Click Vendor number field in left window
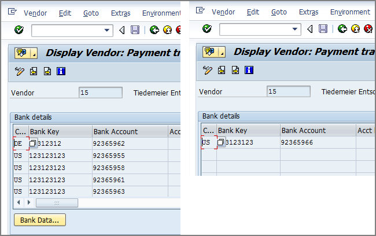Screen dimensions: 376x236 pos(101,93)
